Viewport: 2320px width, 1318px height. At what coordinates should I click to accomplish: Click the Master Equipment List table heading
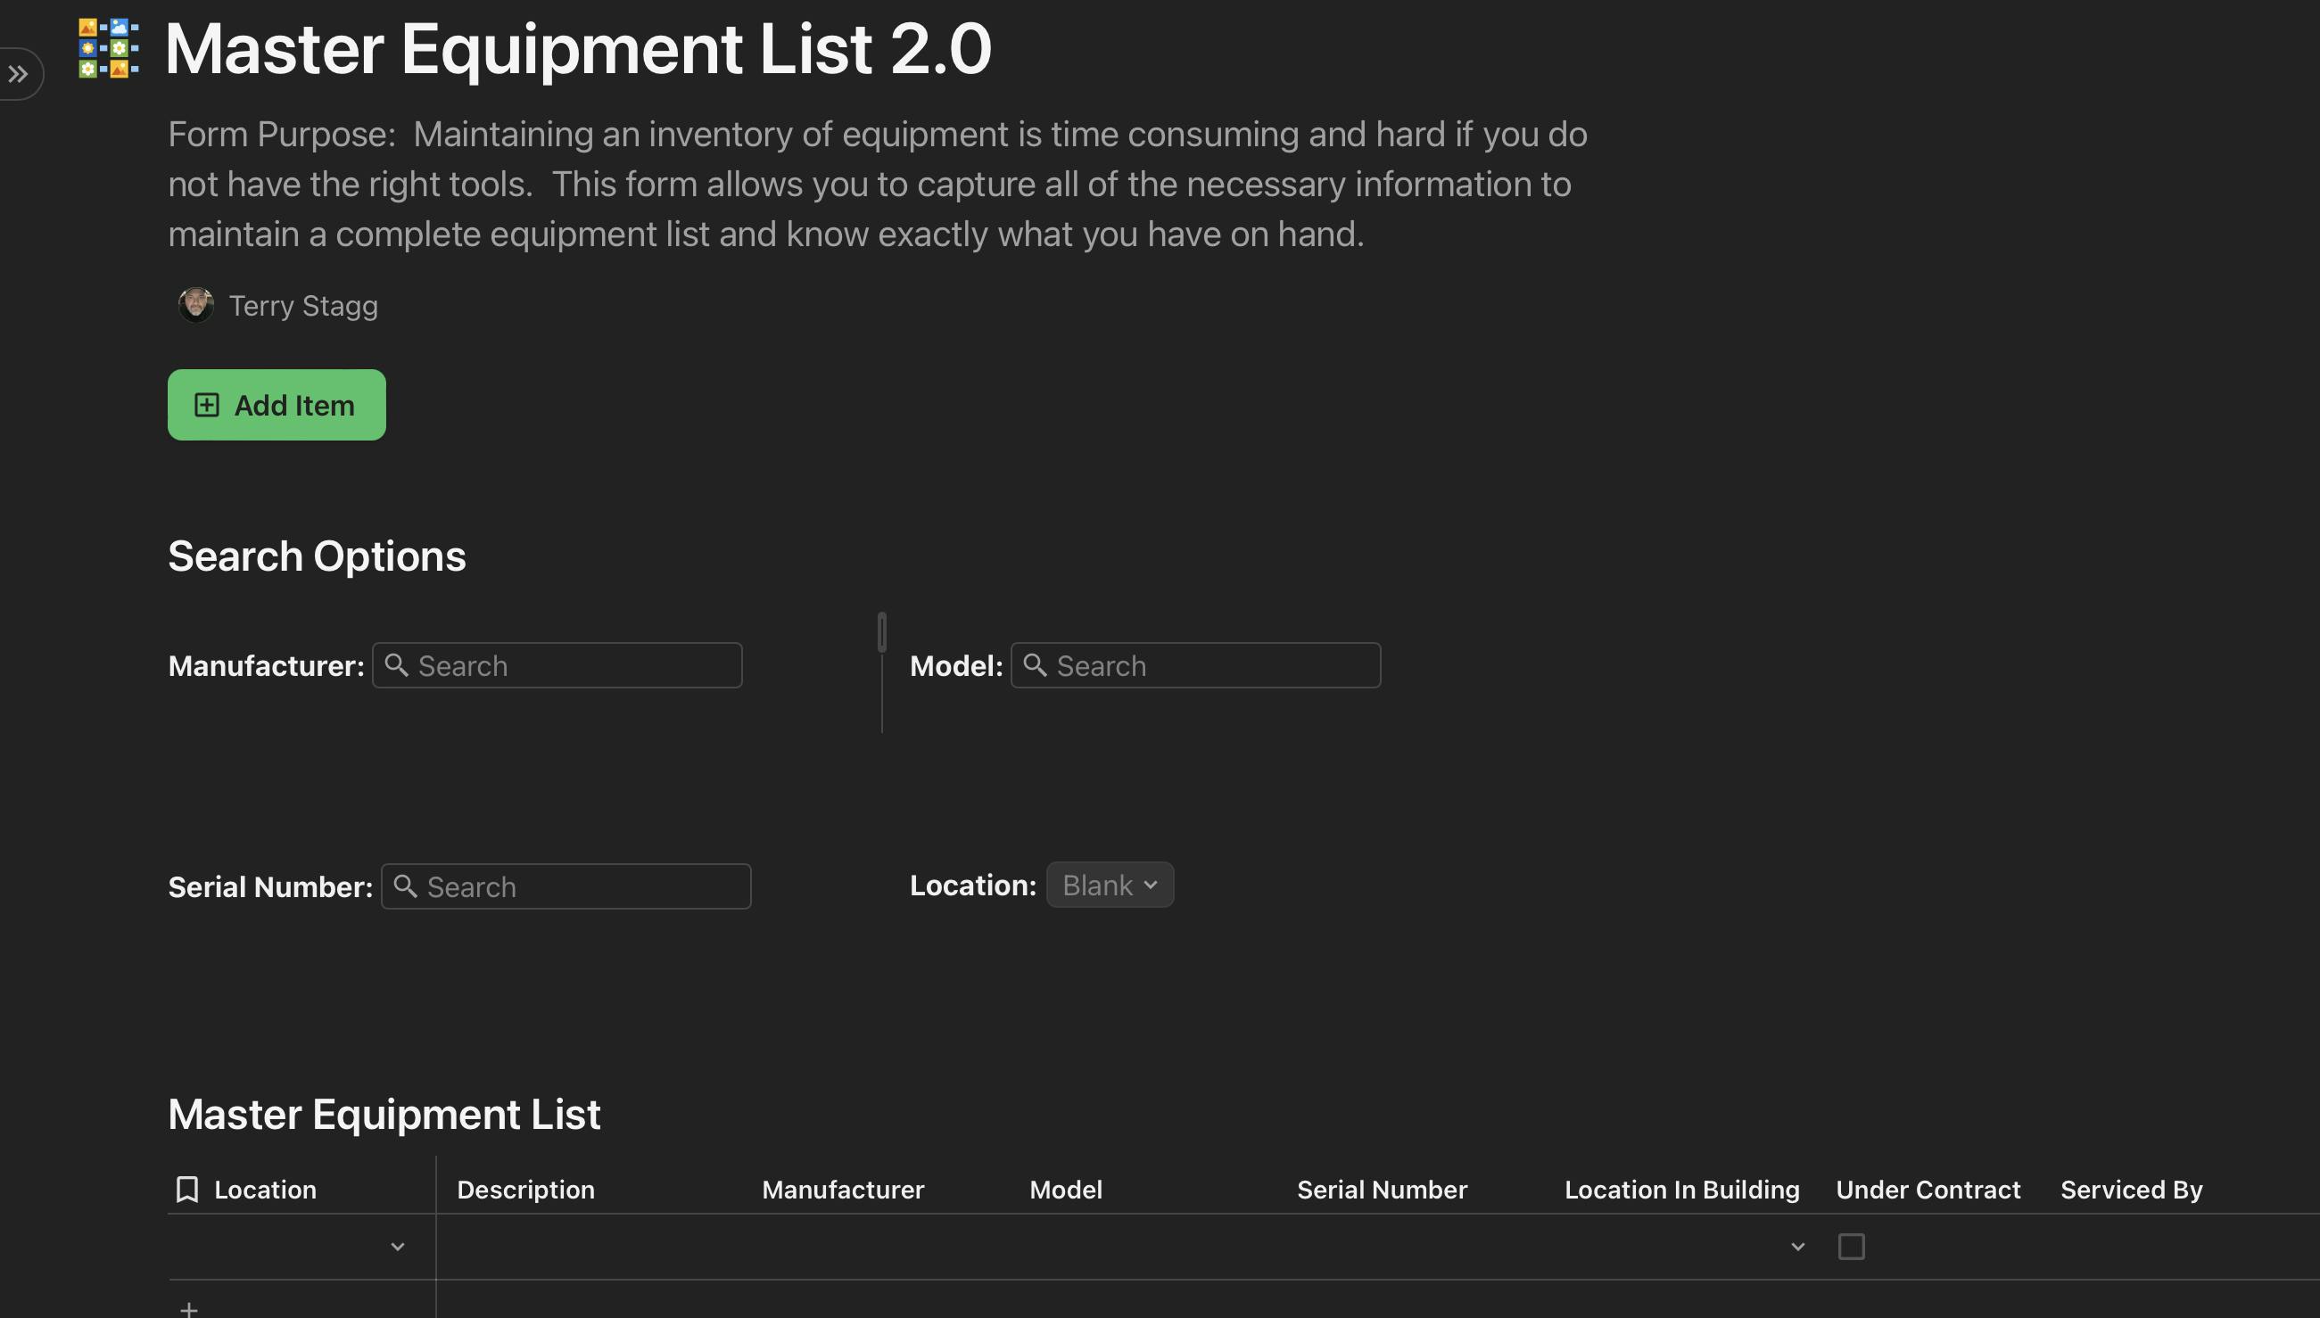384,1114
